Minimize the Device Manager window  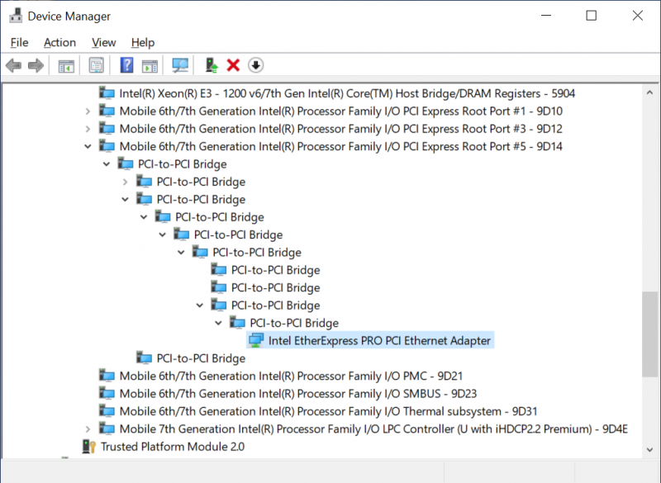pos(546,16)
